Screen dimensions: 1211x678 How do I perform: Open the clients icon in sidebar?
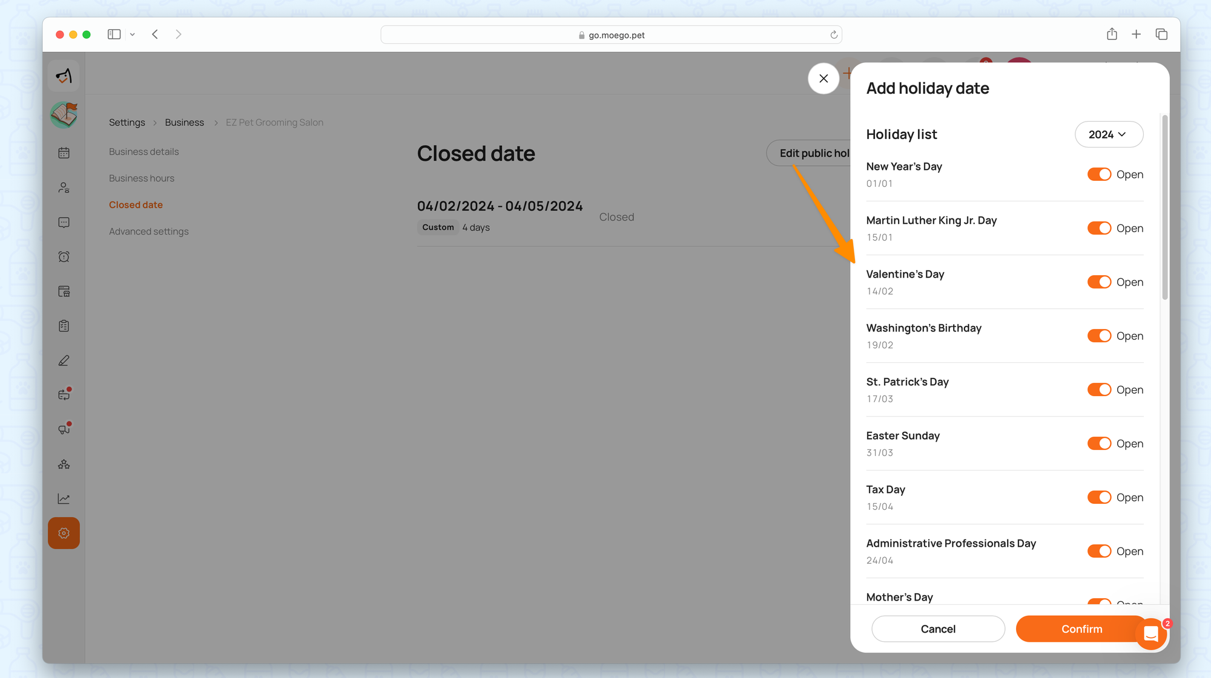pos(64,187)
